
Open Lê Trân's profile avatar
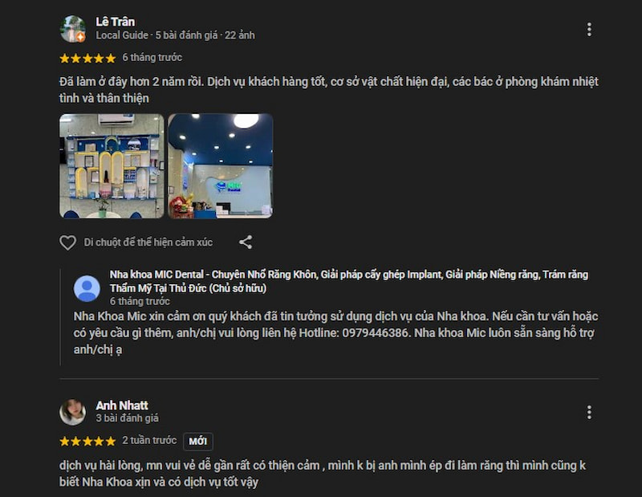coord(72,29)
